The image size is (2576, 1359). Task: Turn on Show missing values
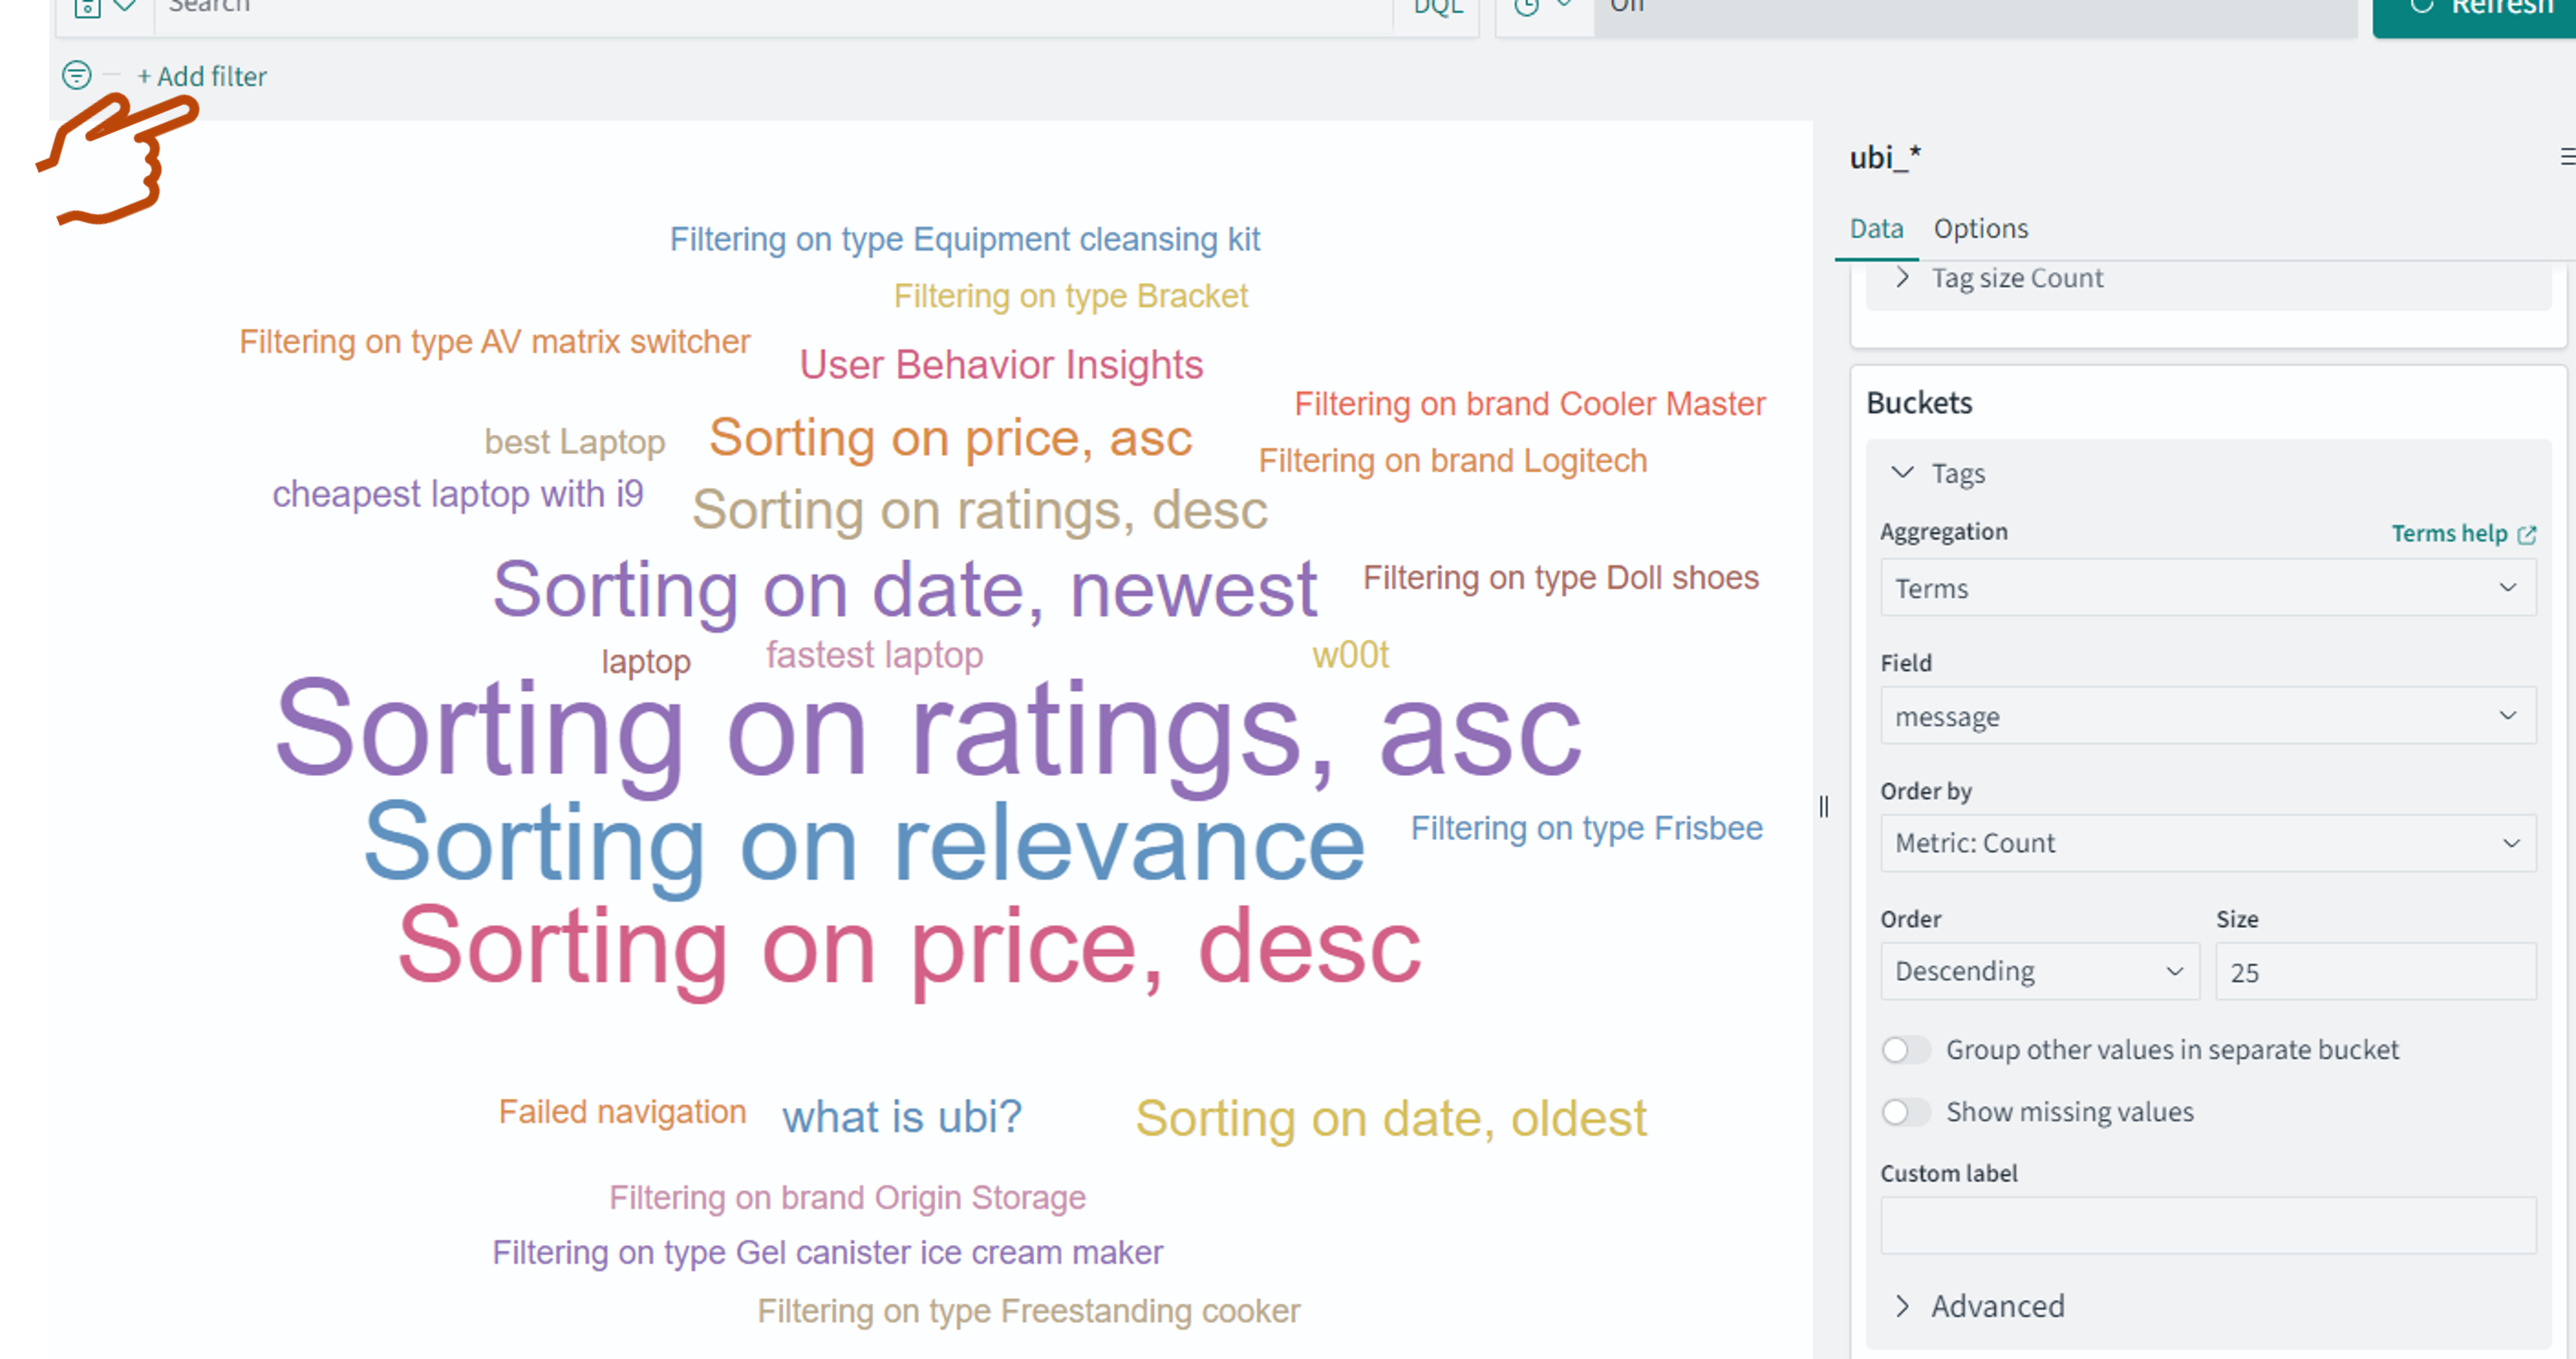(x=1905, y=1111)
